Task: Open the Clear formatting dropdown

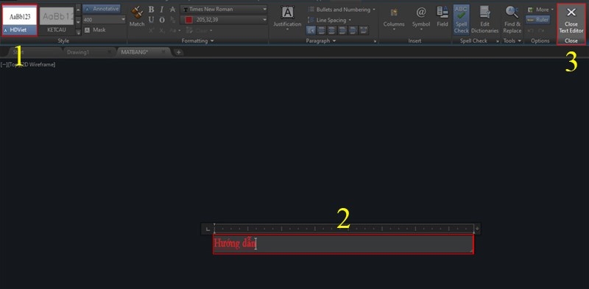Action: (x=199, y=30)
